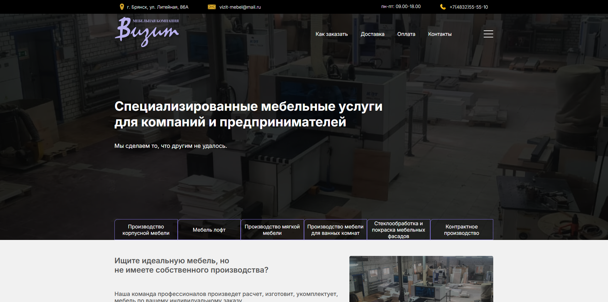Click the paragraph starting Наша команда профессионалов
Screen dimensions: 608x302
226,297
